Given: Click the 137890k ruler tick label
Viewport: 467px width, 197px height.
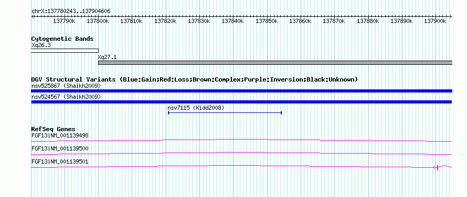Looking at the screenshot, I should [402, 21].
